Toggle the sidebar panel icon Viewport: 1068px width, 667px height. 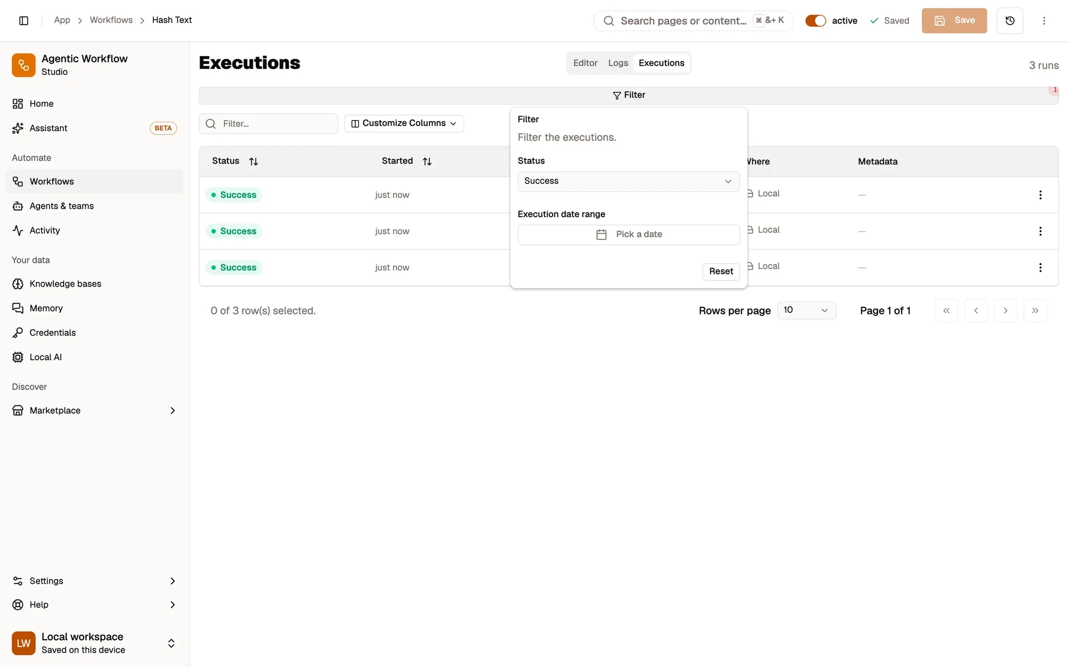click(x=23, y=20)
